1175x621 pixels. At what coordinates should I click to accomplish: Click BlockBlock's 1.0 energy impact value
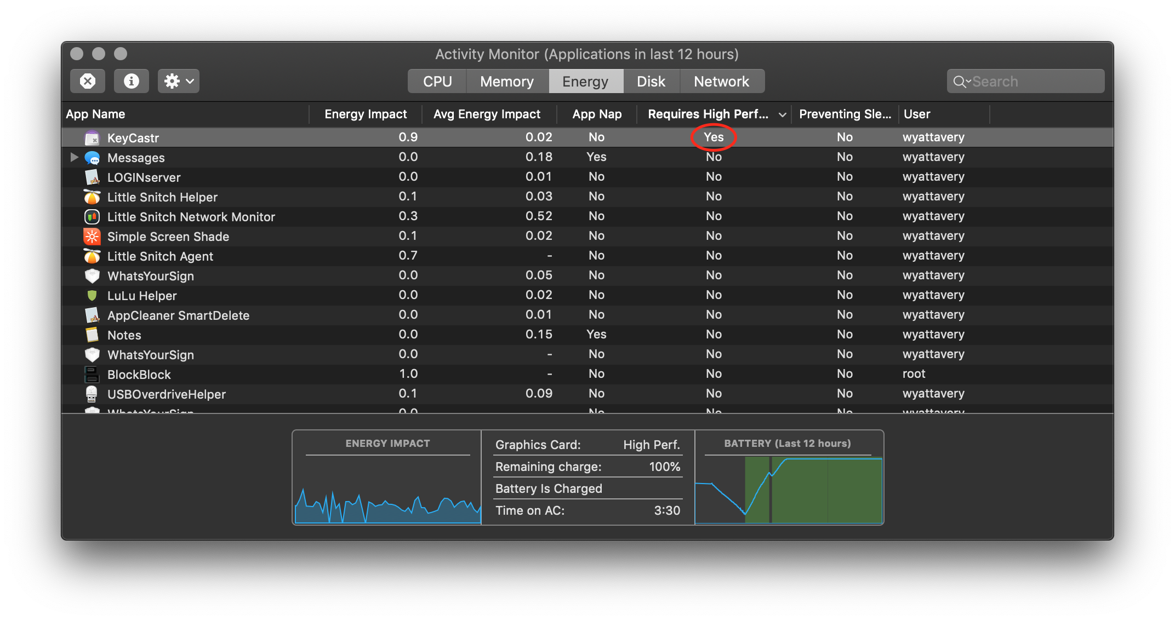(408, 374)
